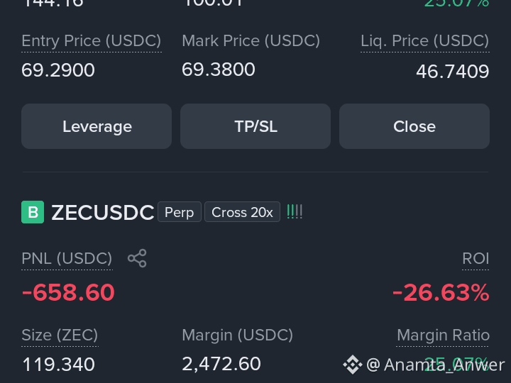Select the Mark Price value 69.3800
This screenshot has width=511, height=383.
pyautogui.click(x=219, y=70)
